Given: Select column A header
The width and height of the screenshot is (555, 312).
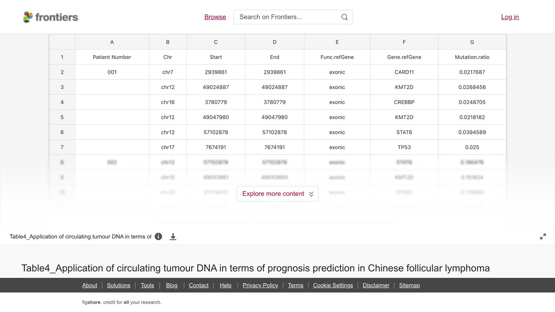Looking at the screenshot, I should point(112,42).
